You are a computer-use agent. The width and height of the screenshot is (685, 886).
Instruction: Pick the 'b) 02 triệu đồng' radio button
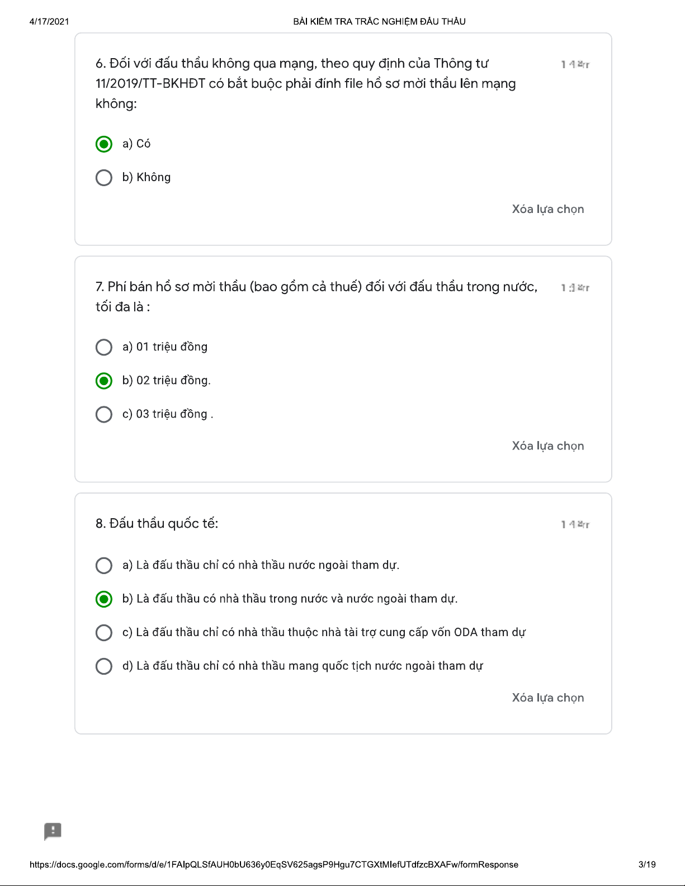pyautogui.click(x=104, y=381)
